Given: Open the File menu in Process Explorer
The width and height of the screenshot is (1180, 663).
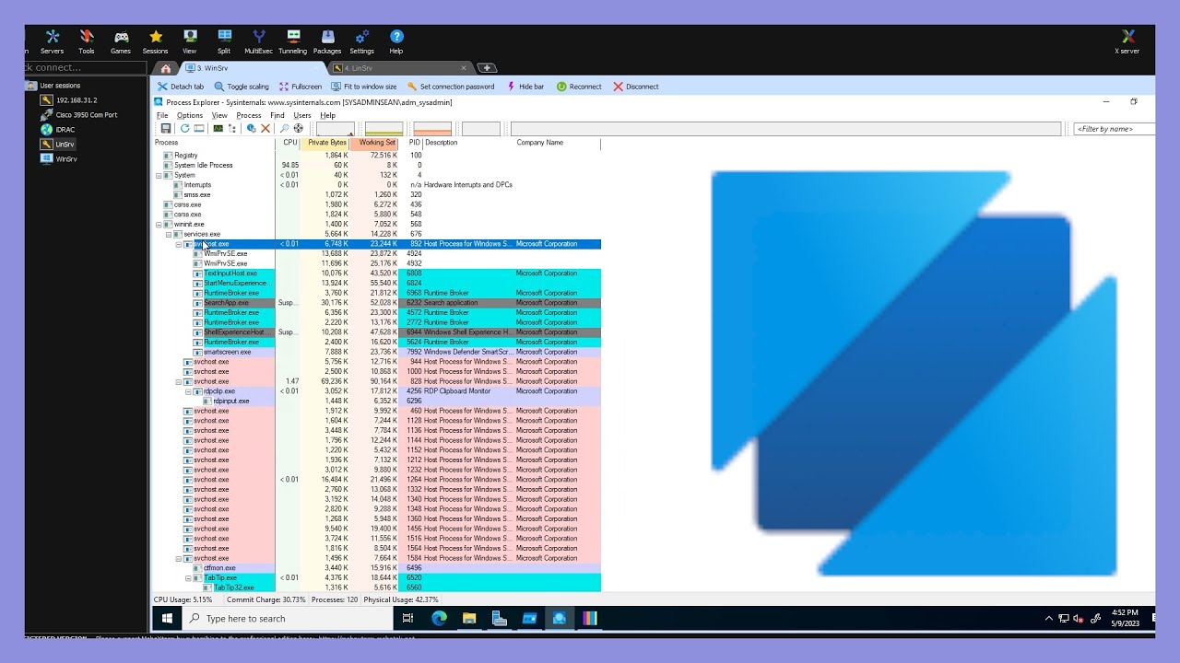Looking at the screenshot, I should [x=162, y=115].
